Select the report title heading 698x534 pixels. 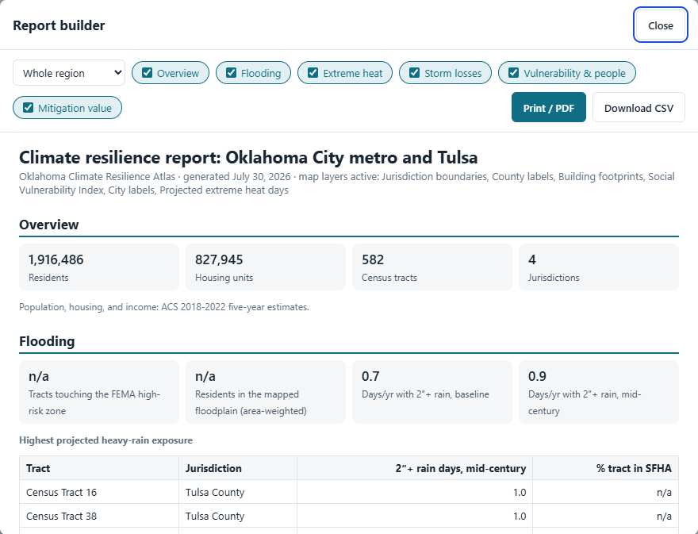[x=248, y=158]
